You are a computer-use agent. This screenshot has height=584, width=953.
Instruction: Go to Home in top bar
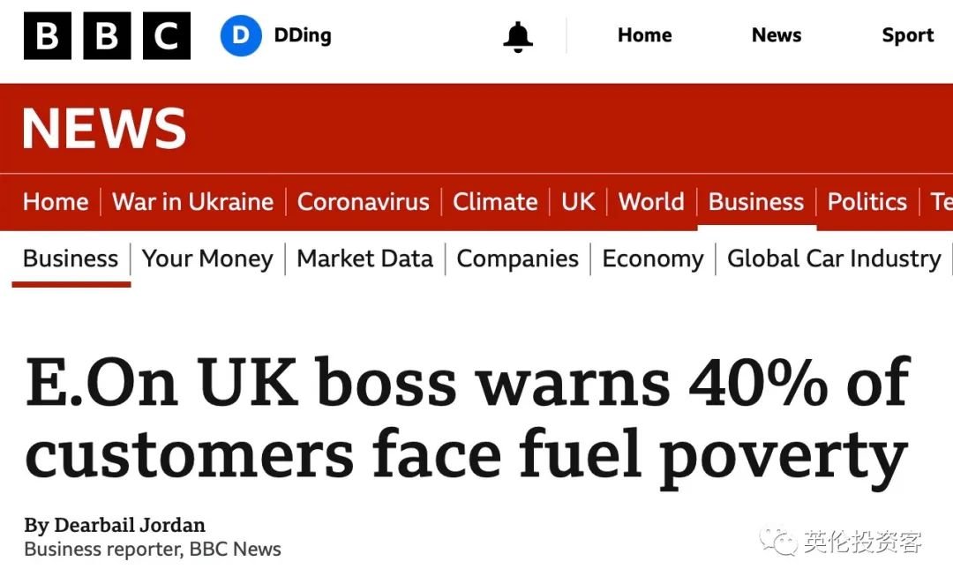tap(645, 35)
